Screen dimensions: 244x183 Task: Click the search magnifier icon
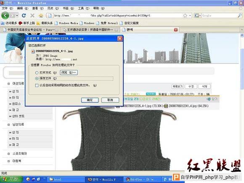(x=240, y=16)
